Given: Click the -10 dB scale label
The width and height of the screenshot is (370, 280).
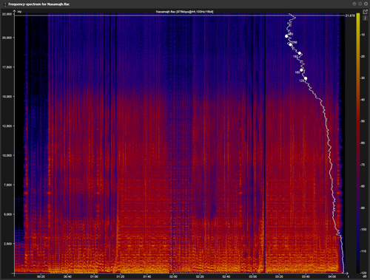Looking at the screenshot, I should [x=363, y=35].
